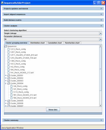Screen dimensions: 106x130
Task: Collapse the Cluster_000004 tree node
Action: coord(6,83)
